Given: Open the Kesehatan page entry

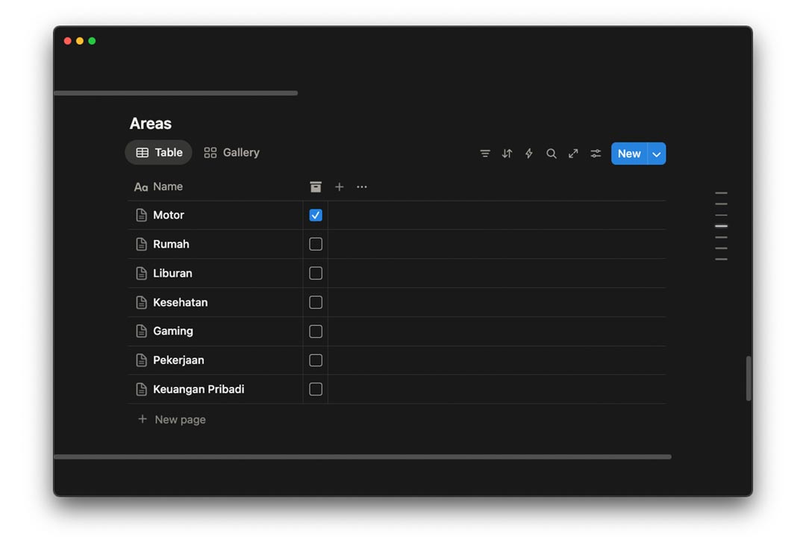Looking at the screenshot, I should 180,302.
